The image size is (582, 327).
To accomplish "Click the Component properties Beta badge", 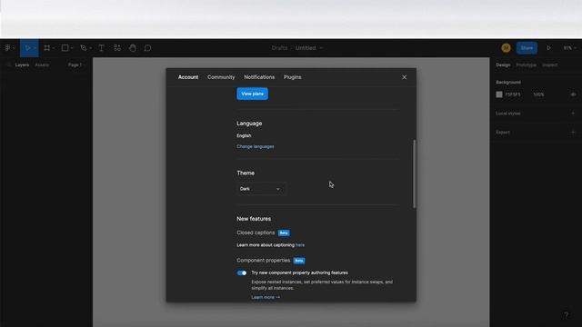I will pyautogui.click(x=299, y=261).
